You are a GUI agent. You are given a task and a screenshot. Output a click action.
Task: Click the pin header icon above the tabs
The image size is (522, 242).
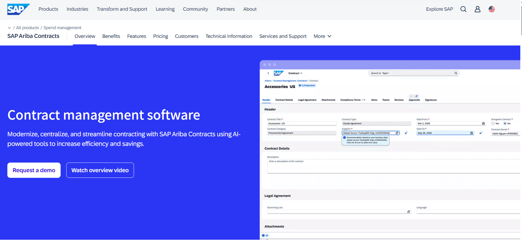coord(416,96)
